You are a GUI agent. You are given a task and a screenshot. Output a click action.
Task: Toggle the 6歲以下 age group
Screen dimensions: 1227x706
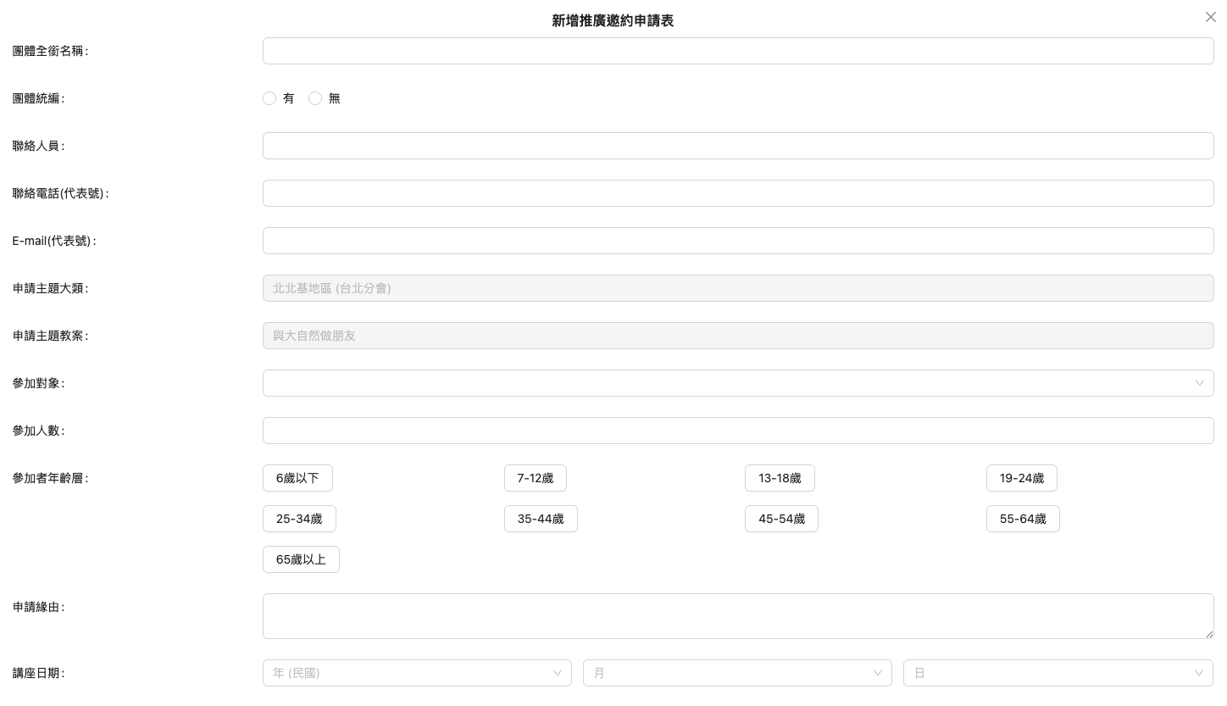coord(297,478)
